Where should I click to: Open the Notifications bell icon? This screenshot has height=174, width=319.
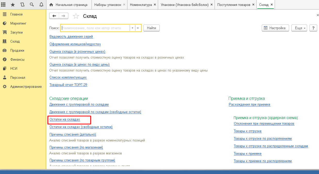click(41, 5)
